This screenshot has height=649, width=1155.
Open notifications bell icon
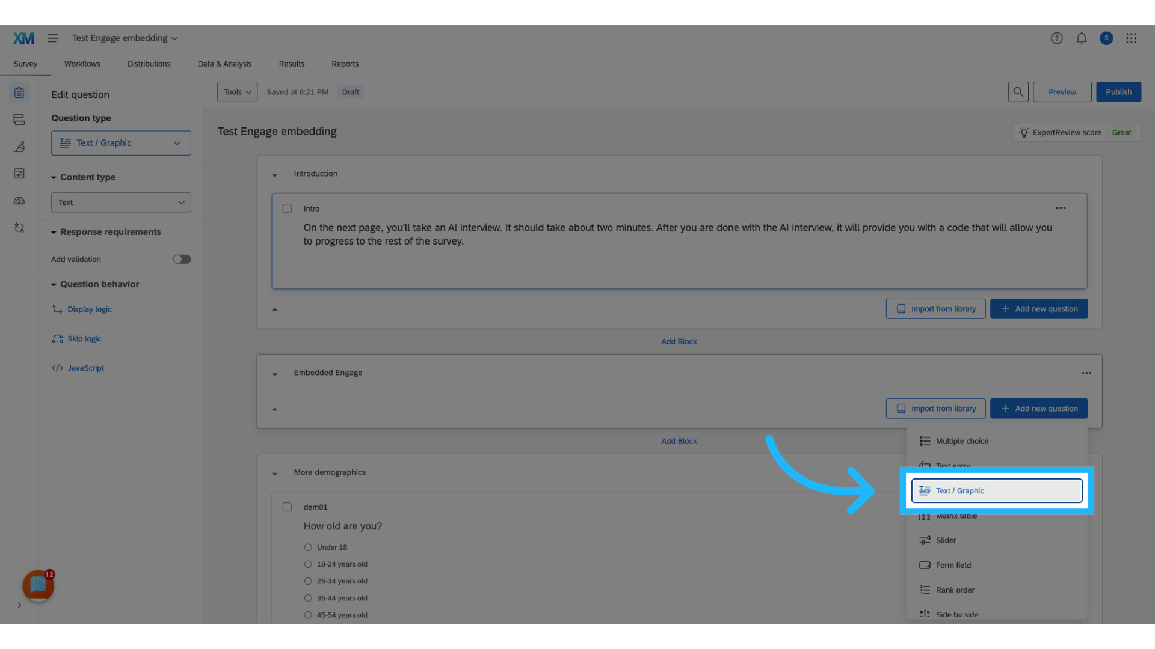tap(1081, 38)
